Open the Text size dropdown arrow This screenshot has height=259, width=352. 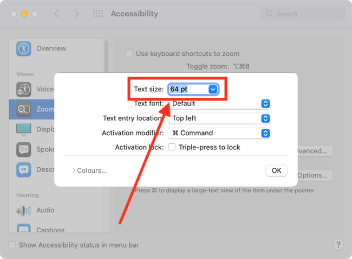(x=213, y=90)
